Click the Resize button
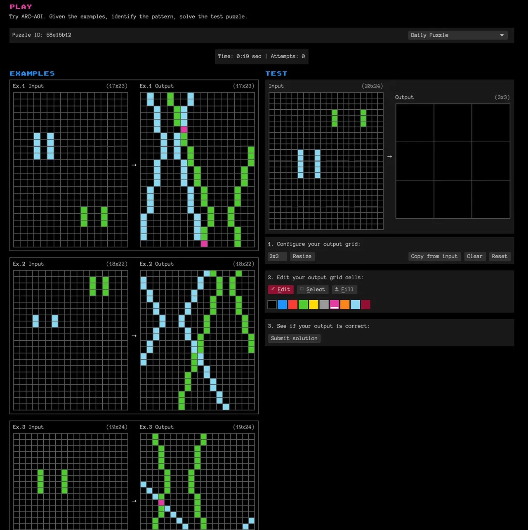This screenshot has height=530, width=528. (x=302, y=256)
